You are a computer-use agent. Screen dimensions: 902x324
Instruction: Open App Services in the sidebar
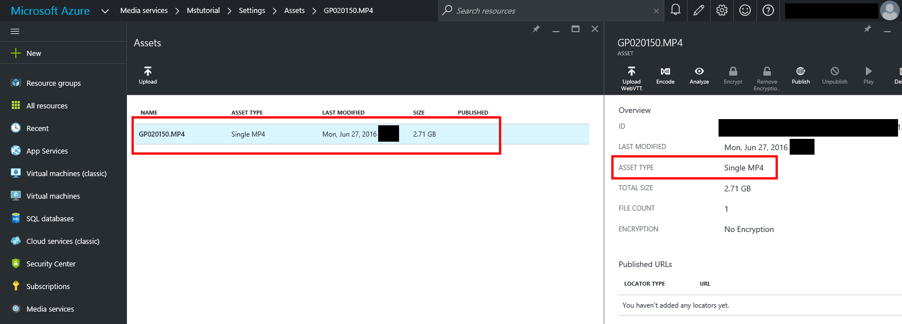click(x=47, y=151)
